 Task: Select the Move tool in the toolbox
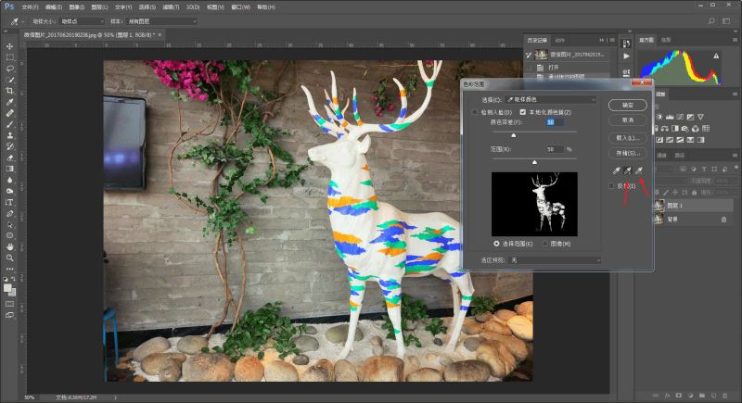tap(9, 46)
